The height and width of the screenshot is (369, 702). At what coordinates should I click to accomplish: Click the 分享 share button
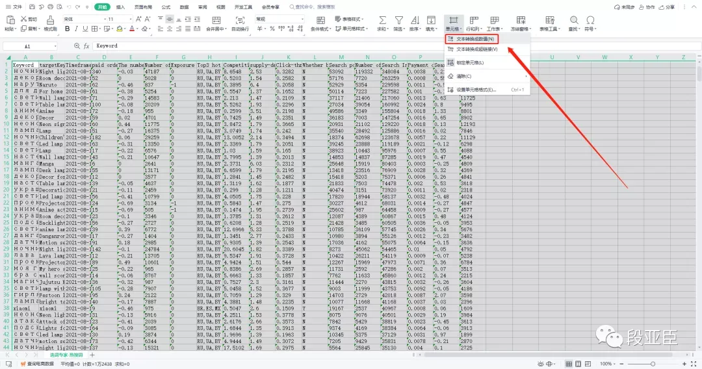666,7
